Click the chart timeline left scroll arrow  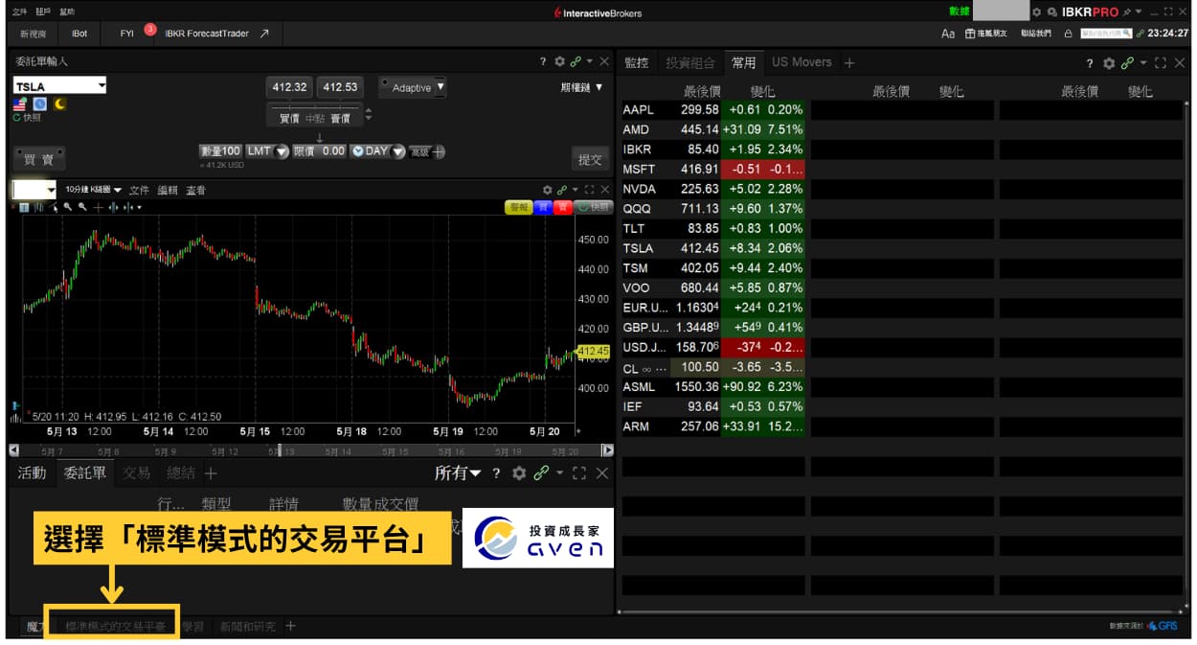[14, 450]
